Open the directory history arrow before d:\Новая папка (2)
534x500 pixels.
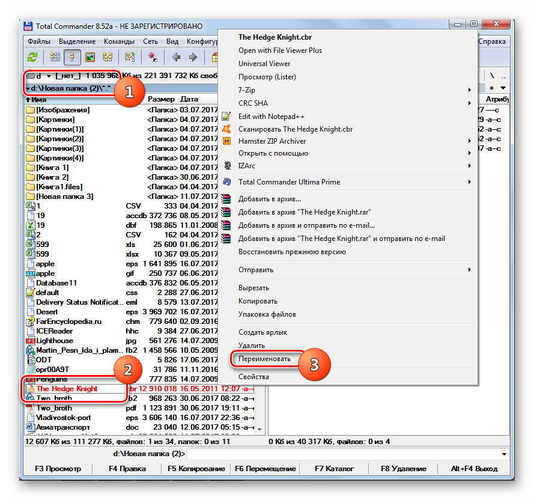click(x=28, y=88)
